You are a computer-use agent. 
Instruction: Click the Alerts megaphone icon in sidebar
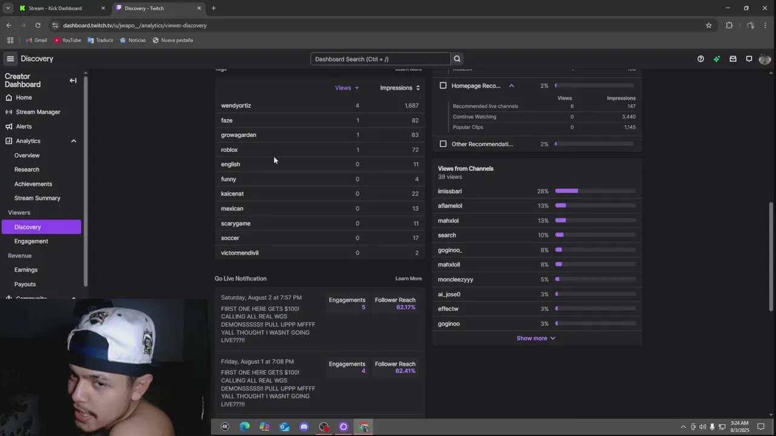pos(8,127)
